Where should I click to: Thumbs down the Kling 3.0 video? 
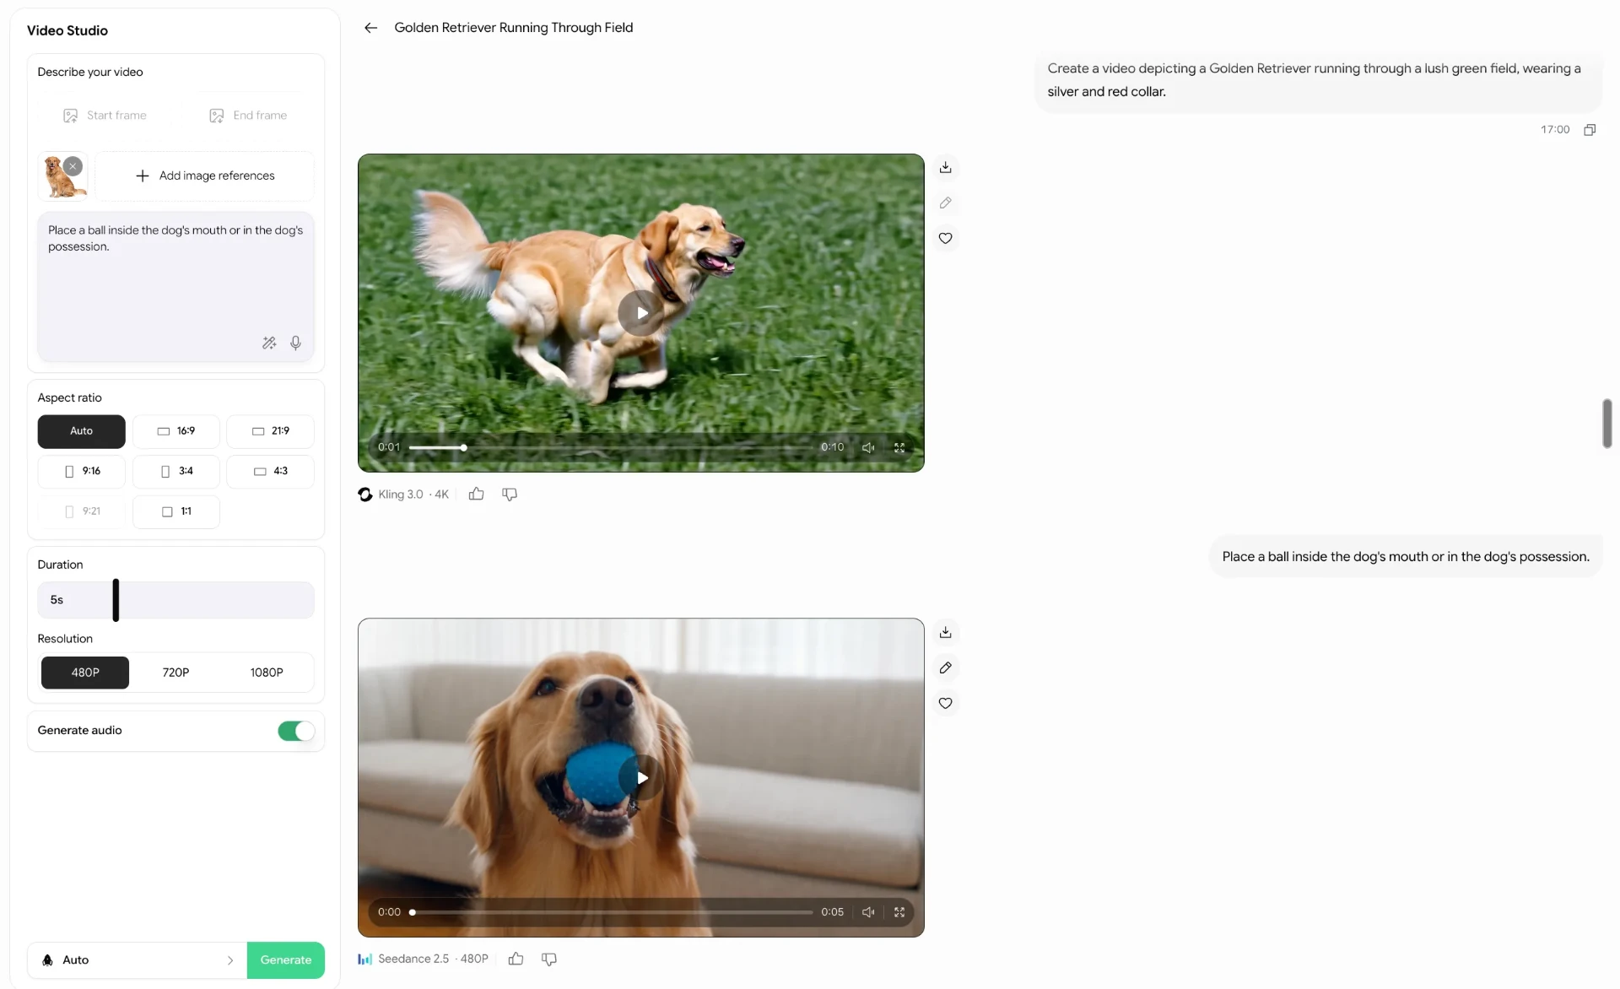pyautogui.click(x=510, y=494)
